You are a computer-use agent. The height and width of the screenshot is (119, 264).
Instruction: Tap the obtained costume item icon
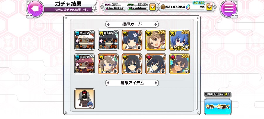(x=84, y=99)
